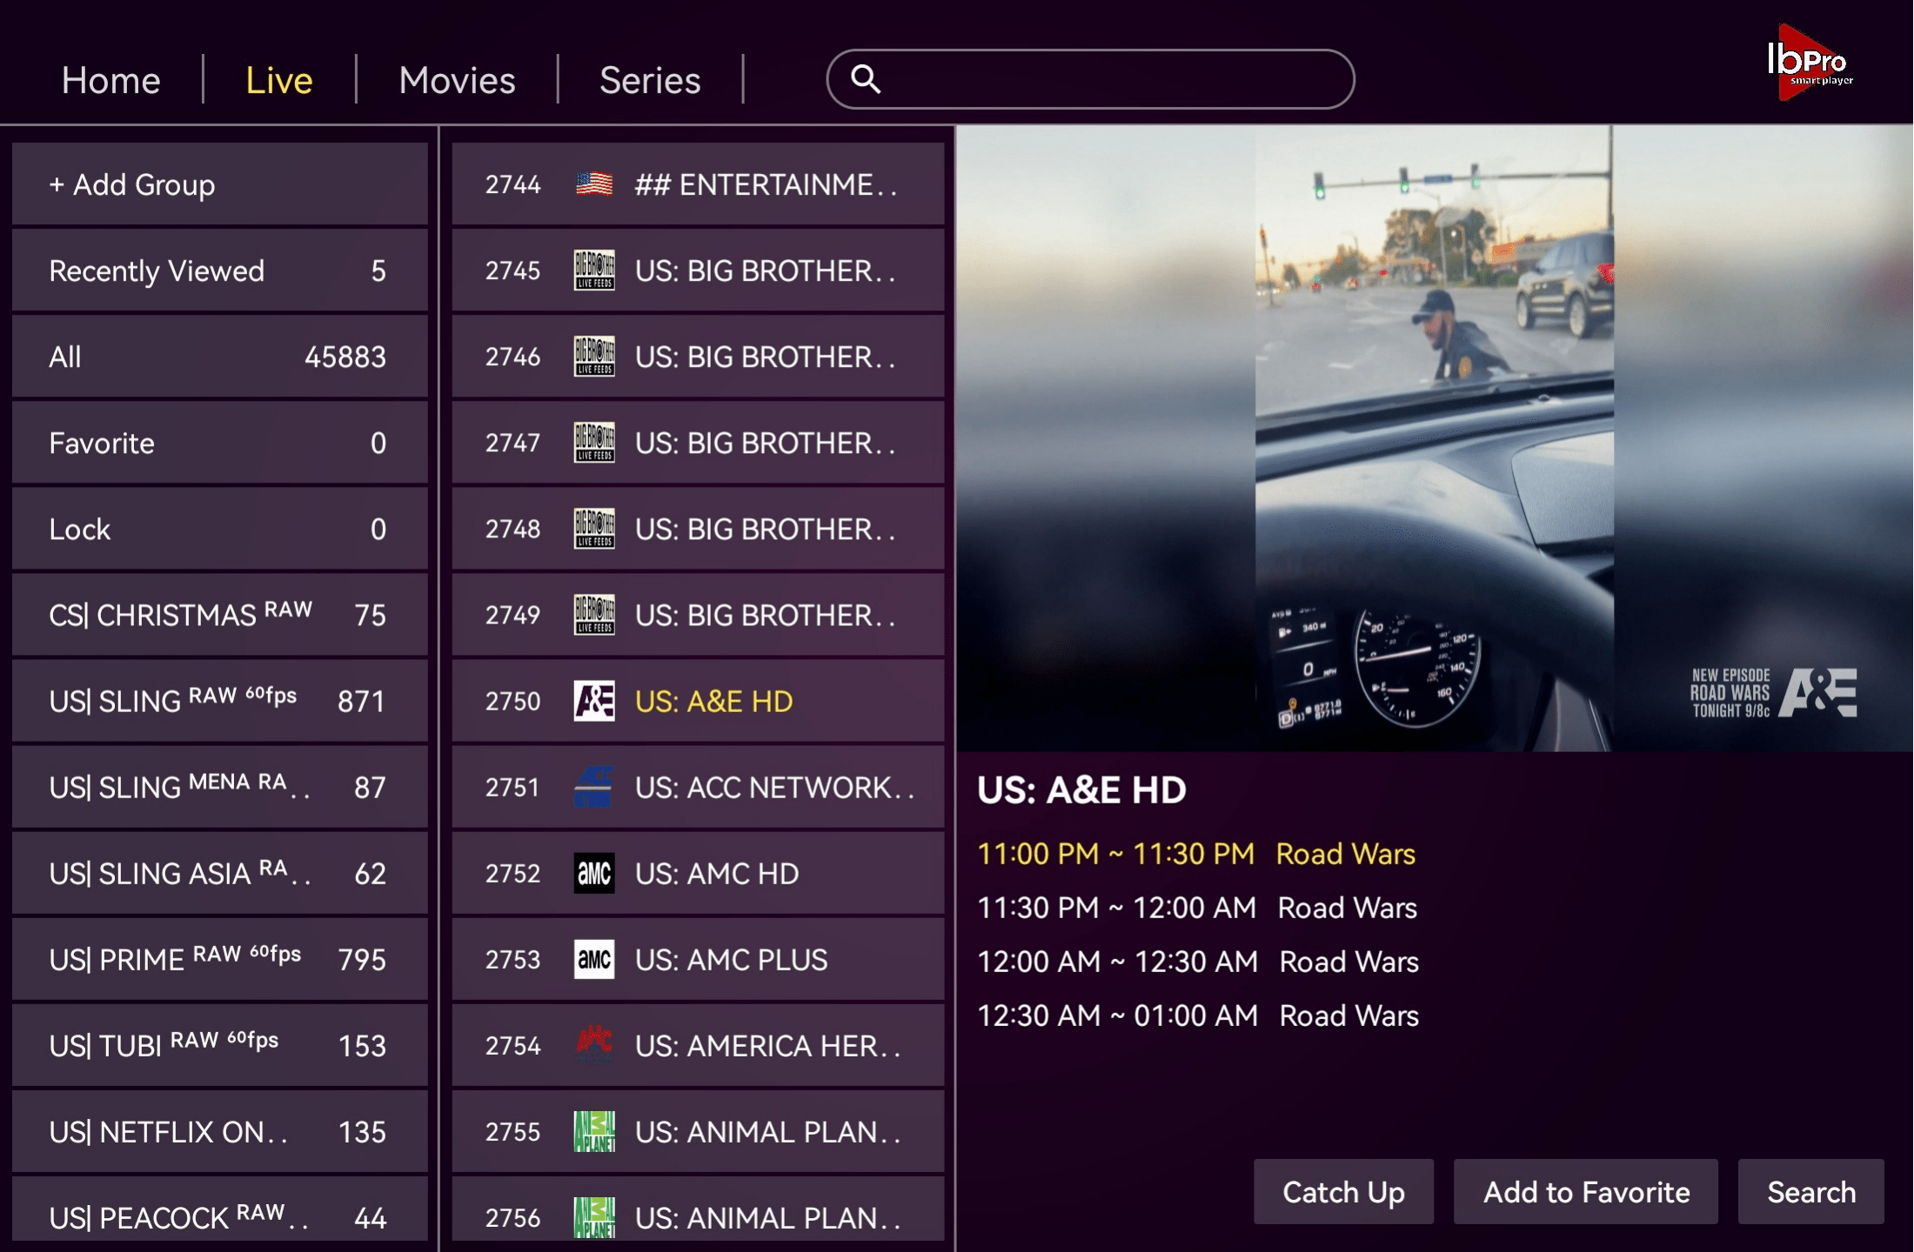Screen dimensions: 1914x1252
Task: Go to the Home tab
Action: pos(111,80)
